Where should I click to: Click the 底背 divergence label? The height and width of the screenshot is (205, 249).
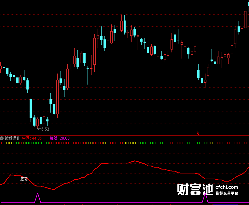[x=24, y=179]
